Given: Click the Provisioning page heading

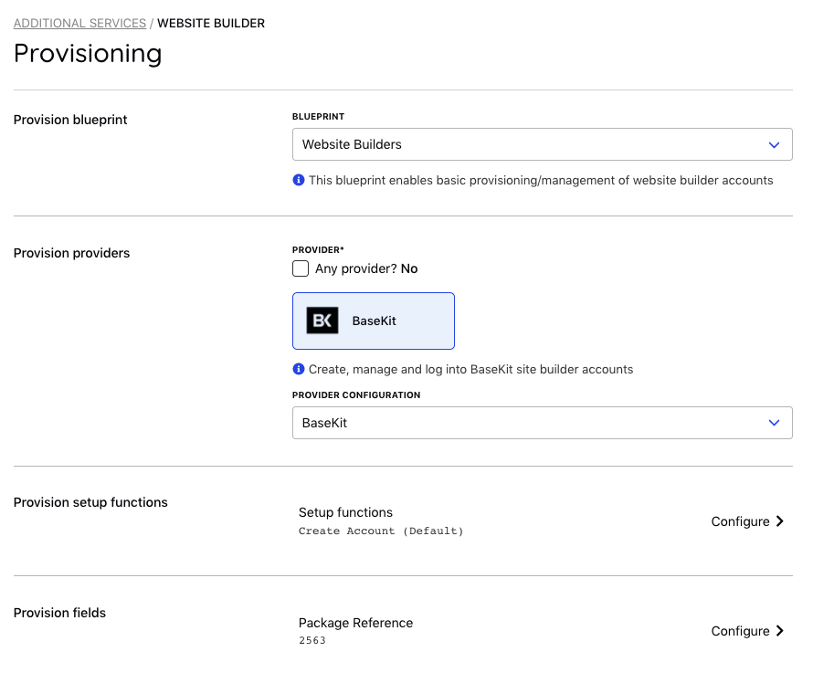Looking at the screenshot, I should point(88,54).
